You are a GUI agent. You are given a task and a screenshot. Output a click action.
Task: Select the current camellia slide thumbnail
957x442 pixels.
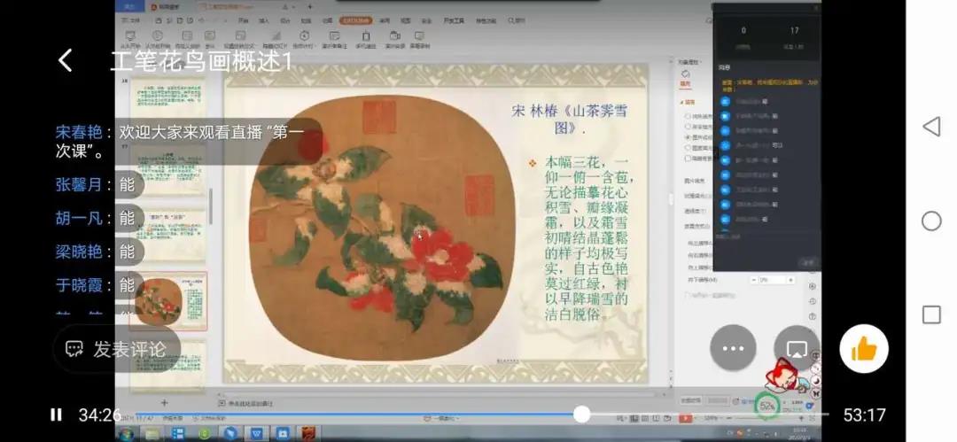(x=169, y=301)
